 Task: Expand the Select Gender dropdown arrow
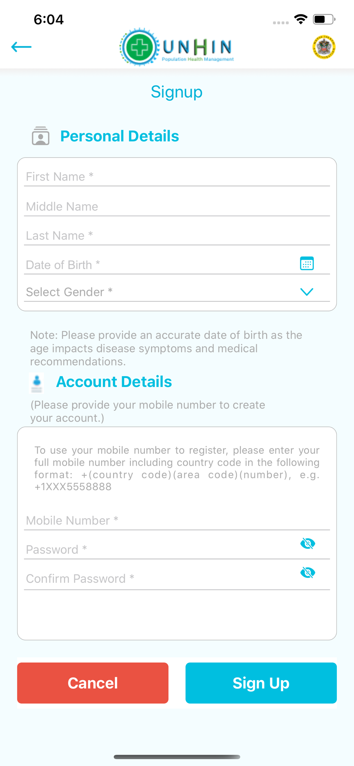tap(306, 292)
